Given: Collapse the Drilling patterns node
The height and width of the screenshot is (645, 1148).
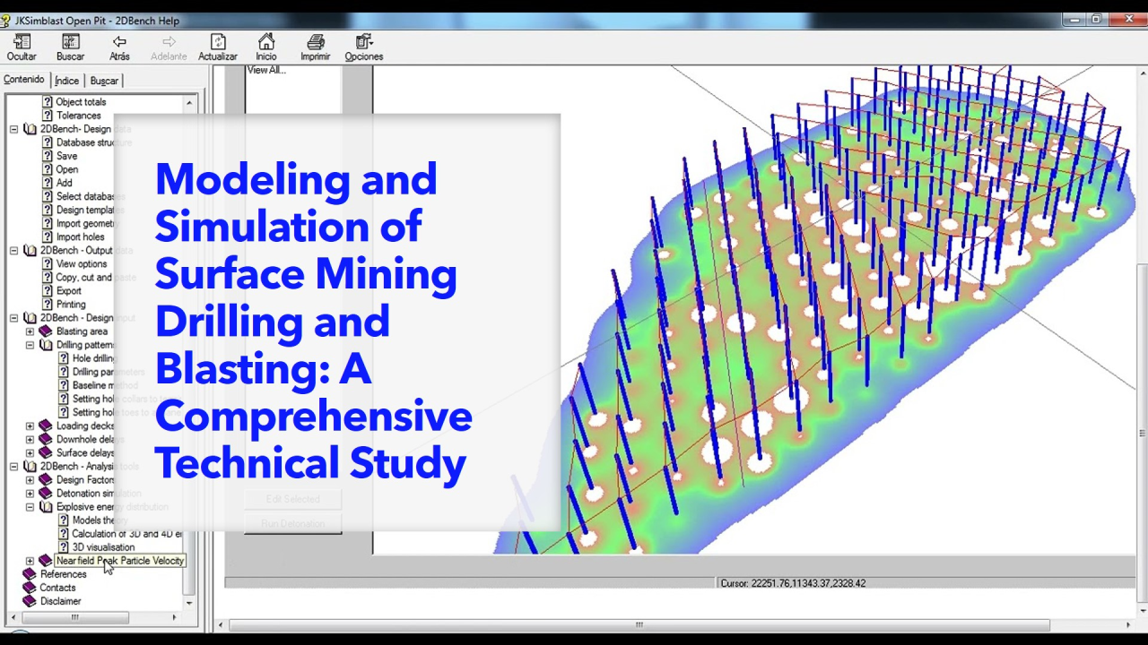Looking at the screenshot, I should click(30, 345).
